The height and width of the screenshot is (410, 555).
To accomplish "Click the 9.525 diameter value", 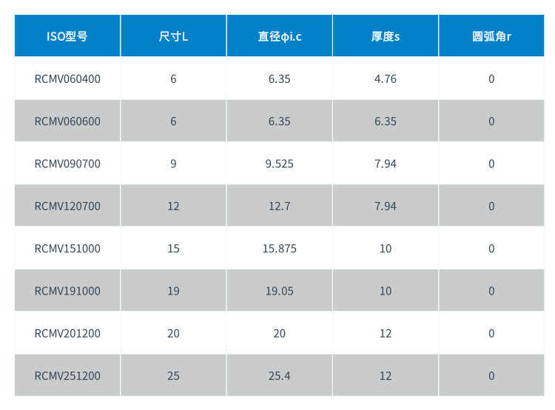I will click(280, 164).
